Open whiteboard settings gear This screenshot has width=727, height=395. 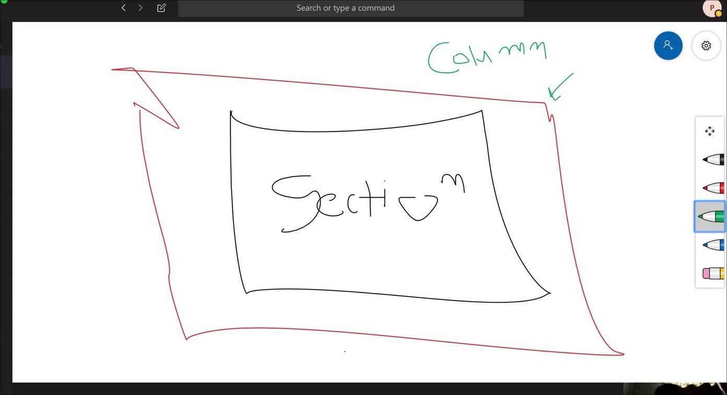(706, 45)
